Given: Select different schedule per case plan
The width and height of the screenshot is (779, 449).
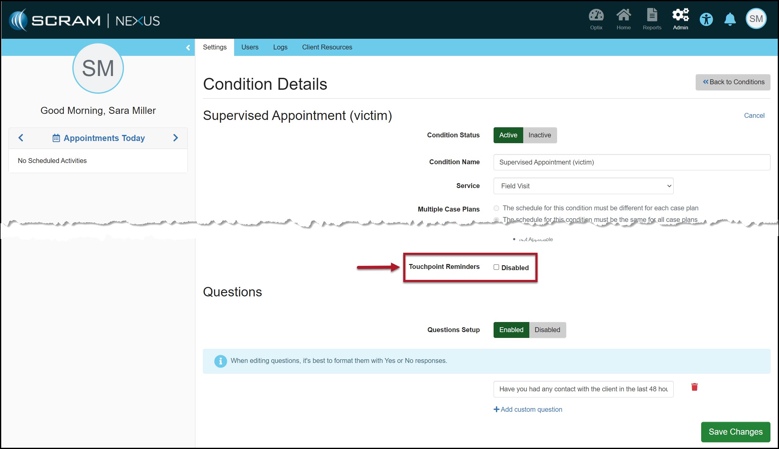Looking at the screenshot, I should [496, 208].
